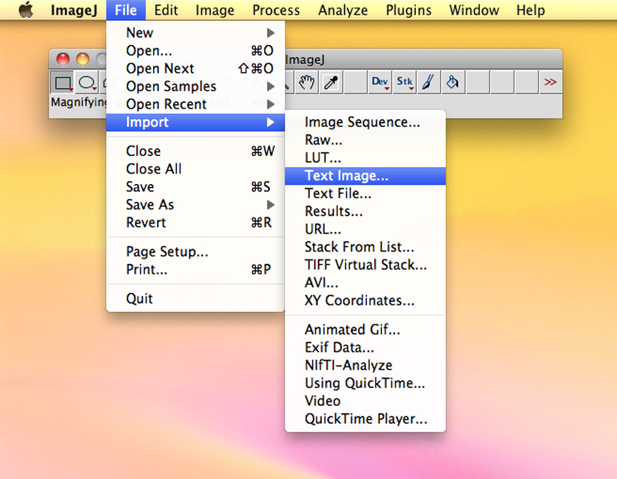
Task: Choose Quit from the File menu
Action: (140, 299)
